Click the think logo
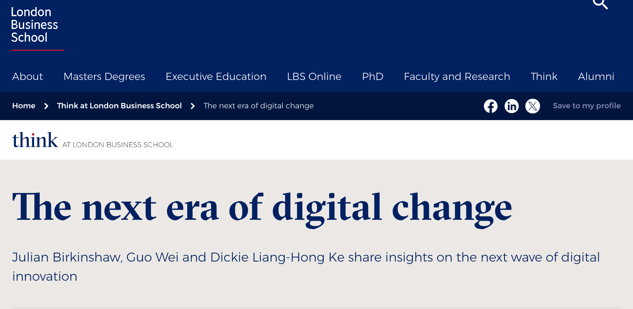Viewport: 633px width, 309px height. pos(35,140)
